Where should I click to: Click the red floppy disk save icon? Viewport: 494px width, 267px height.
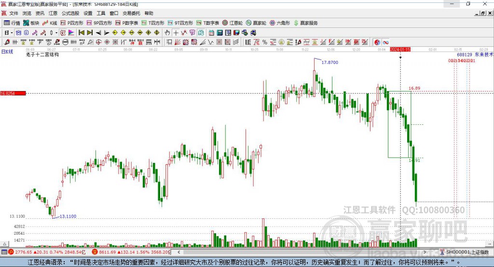tap(236, 33)
